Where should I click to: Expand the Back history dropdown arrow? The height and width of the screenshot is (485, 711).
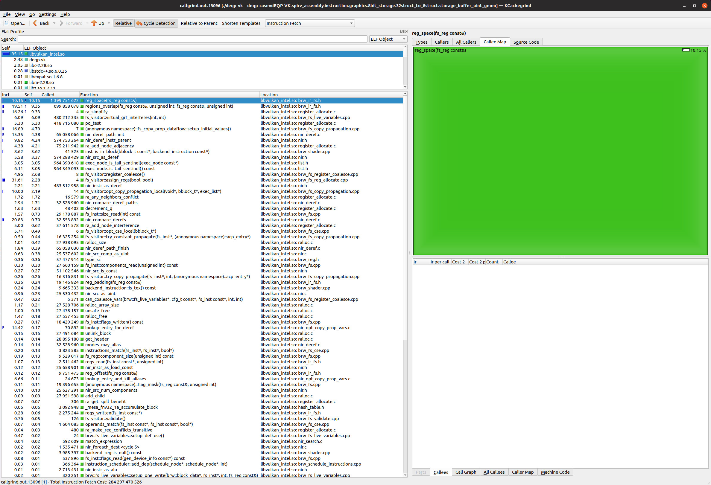coord(54,23)
